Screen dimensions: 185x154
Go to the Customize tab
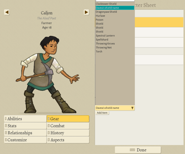click(25, 140)
